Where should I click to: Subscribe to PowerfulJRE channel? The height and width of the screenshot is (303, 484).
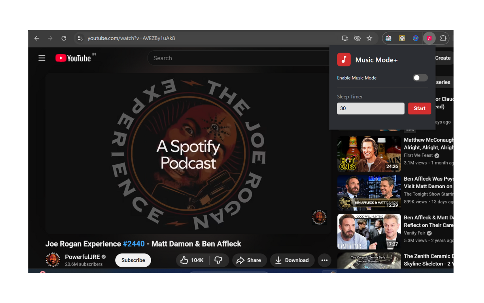coord(133,260)
